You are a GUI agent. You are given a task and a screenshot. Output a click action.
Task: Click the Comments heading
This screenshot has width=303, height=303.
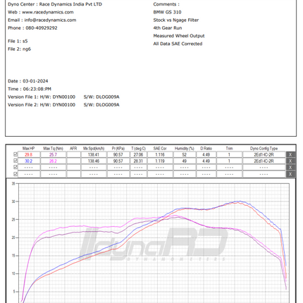(166, 4)
